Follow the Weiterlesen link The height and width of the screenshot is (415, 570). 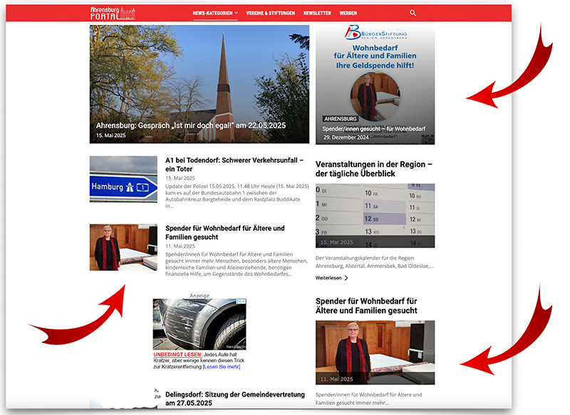click(331, 278)
